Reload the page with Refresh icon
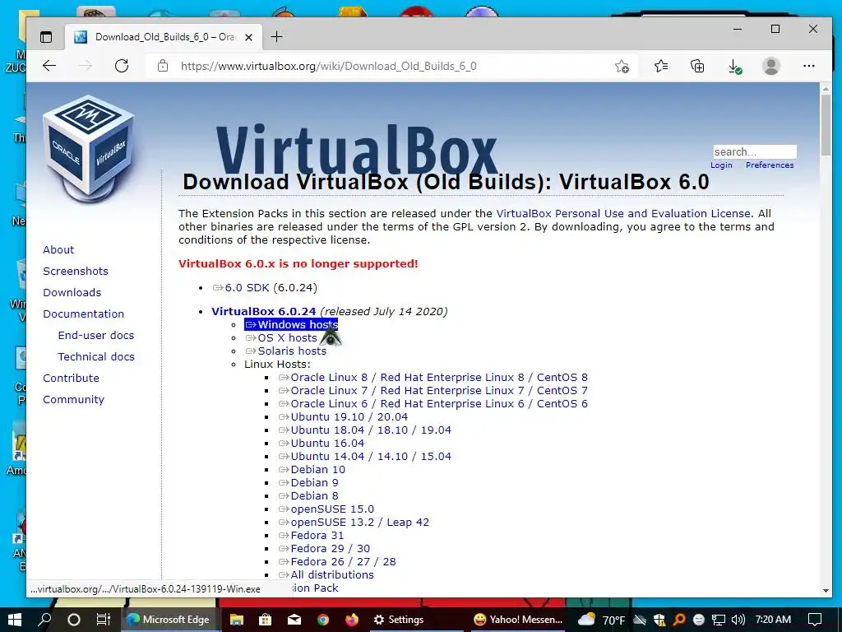Screen dimensions: 842x632 122,66
